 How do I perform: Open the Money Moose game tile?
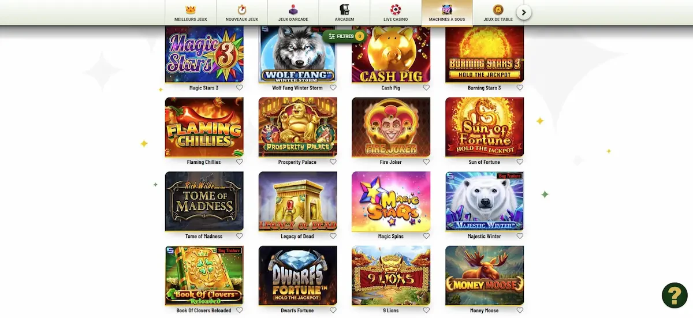485,275
